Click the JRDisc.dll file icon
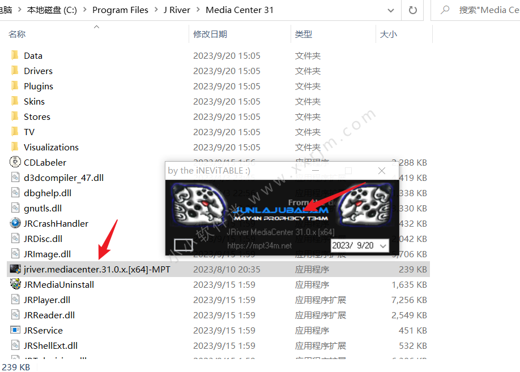The height and width of the screenshot is (372, 520). pos(15,238)
